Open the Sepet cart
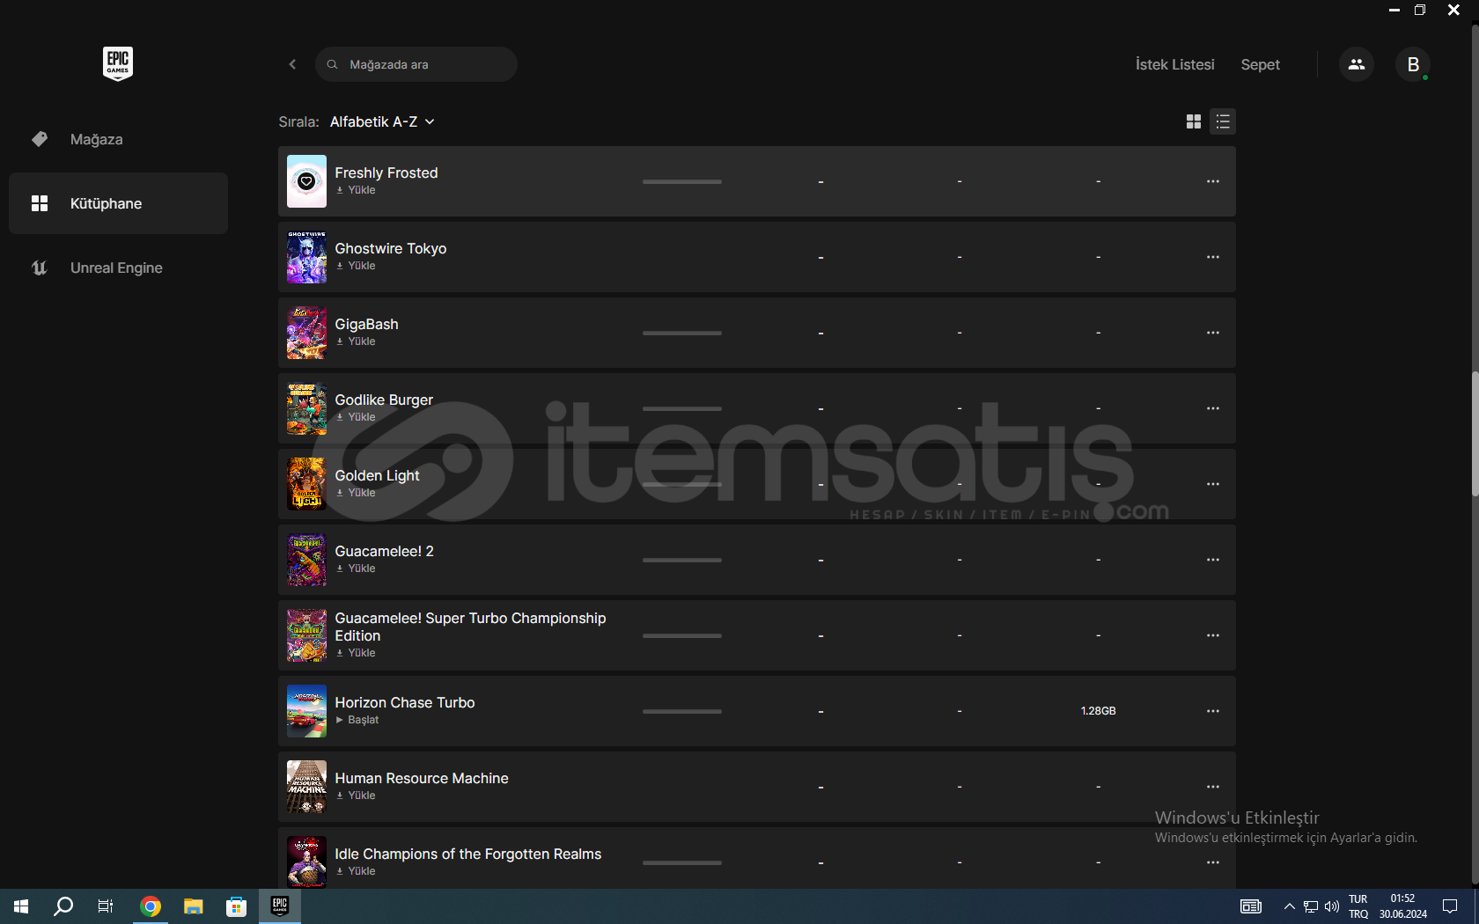This screenshot has width=1479, height=924. point(1260,64)
